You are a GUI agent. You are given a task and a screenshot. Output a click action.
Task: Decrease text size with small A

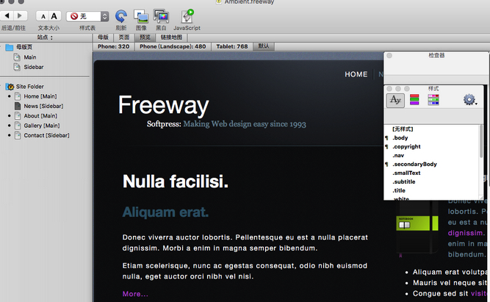(43, 16)
